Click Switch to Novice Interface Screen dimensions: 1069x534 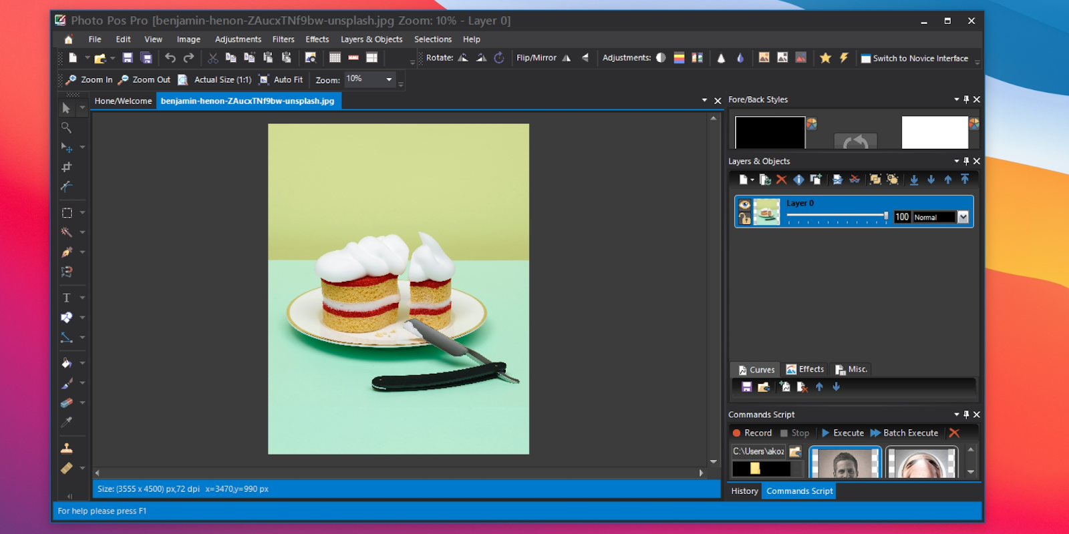pyautogui.click(x=915, y=58)
